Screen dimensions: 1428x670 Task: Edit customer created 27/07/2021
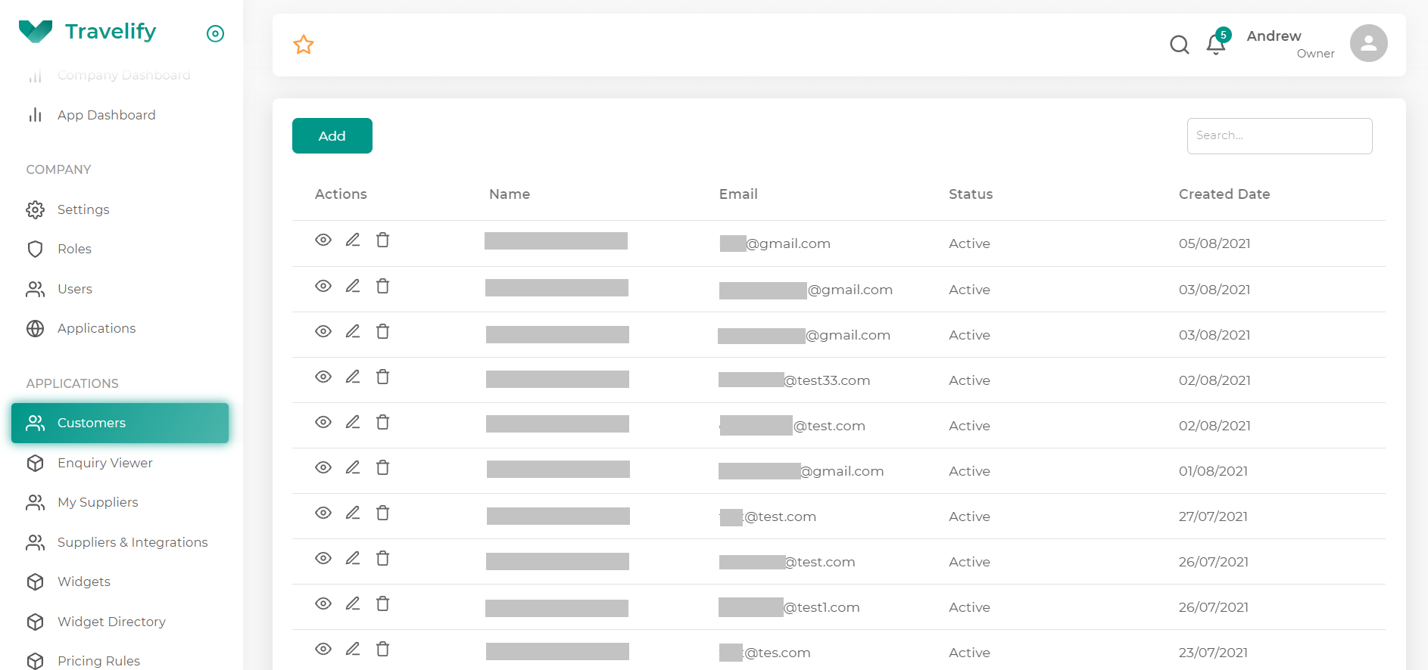coord(353,513)
